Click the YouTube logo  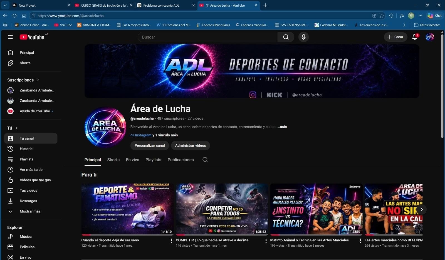coord(32,37)
